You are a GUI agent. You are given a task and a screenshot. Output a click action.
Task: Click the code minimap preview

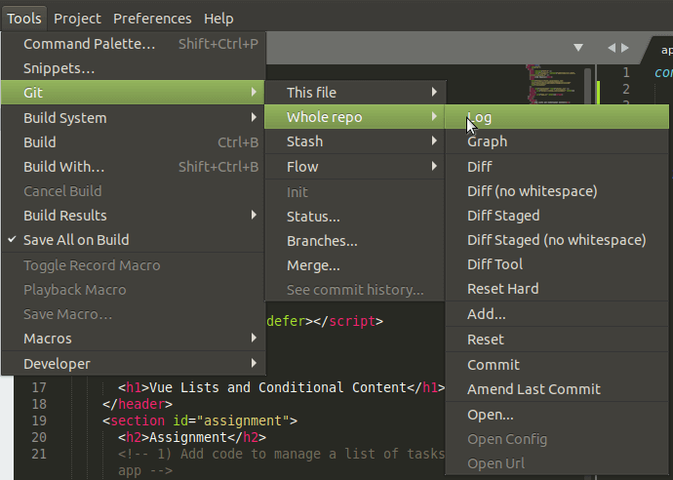pyautogui.click(x=551, y=84)
